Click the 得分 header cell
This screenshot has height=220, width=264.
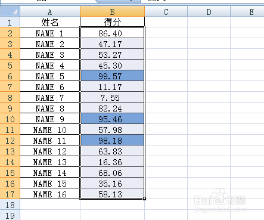click(x=112, y=22)
